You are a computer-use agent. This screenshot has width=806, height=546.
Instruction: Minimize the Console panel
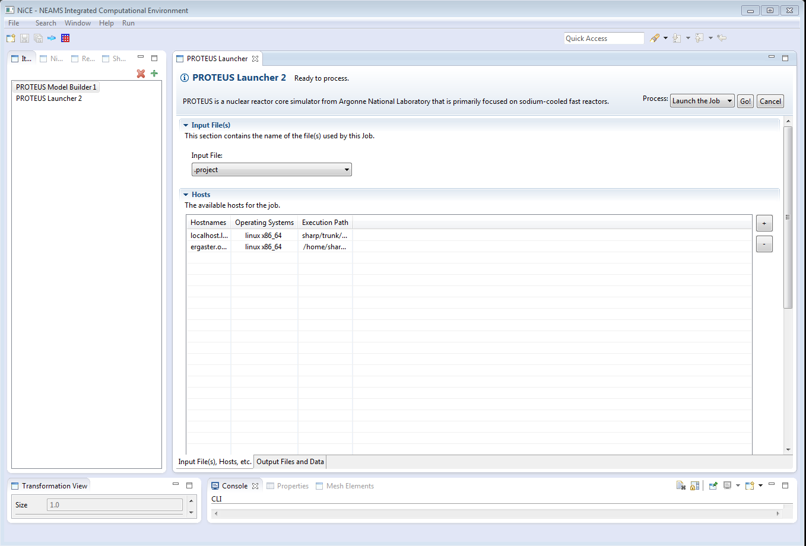tap(772, 485)
